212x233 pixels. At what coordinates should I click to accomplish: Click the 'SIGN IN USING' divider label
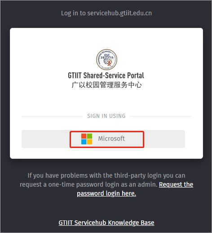coord(106,116)
